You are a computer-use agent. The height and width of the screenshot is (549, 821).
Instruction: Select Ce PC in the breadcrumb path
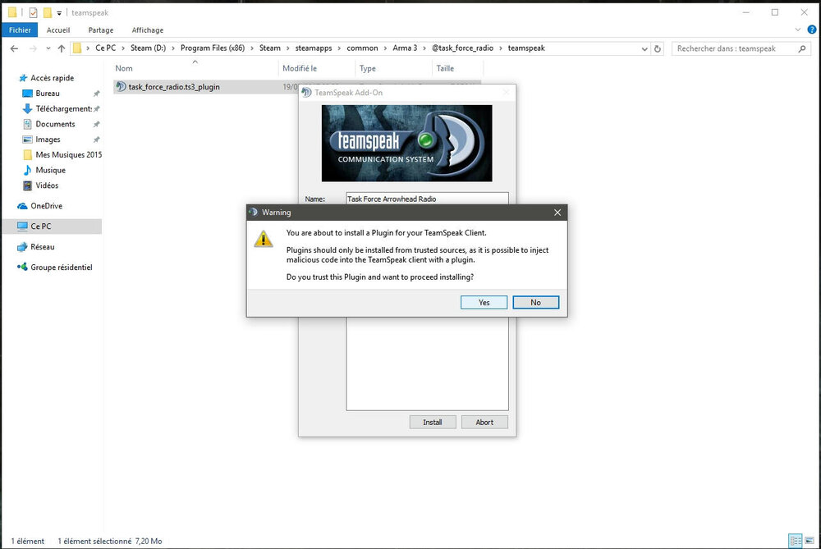pos(105,48)
